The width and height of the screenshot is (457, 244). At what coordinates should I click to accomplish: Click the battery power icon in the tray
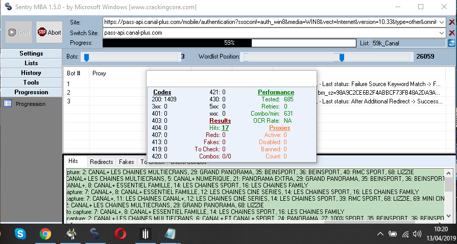393,233
